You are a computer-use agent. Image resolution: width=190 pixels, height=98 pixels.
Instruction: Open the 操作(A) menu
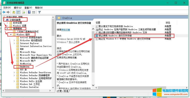18,8
